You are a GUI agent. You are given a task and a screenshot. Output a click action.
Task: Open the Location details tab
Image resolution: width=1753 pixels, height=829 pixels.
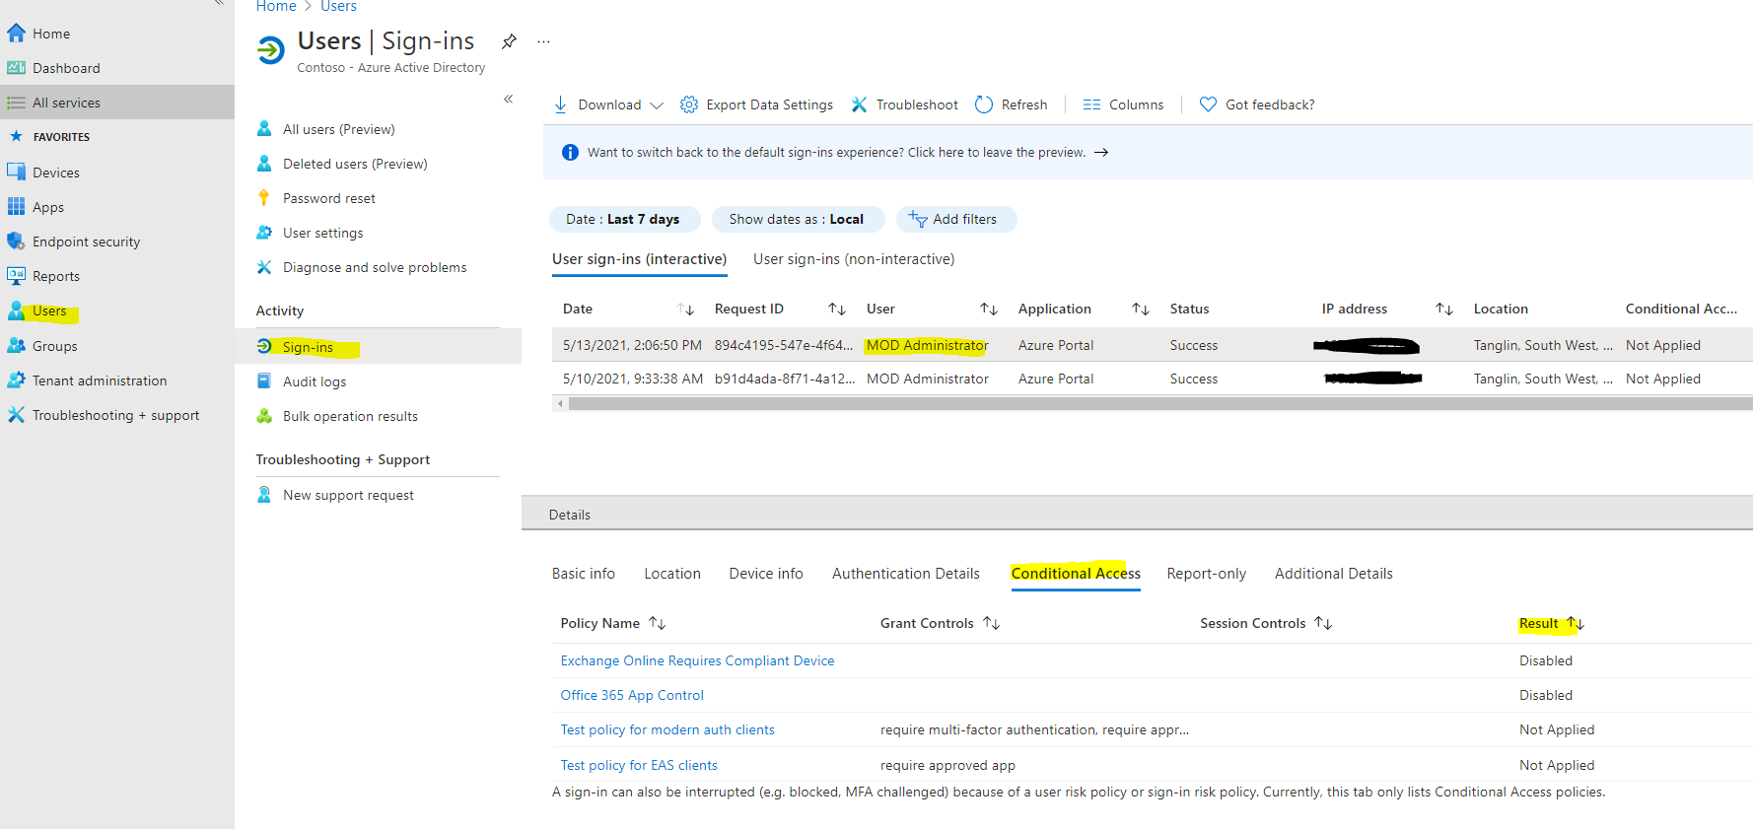click(672, 574)
